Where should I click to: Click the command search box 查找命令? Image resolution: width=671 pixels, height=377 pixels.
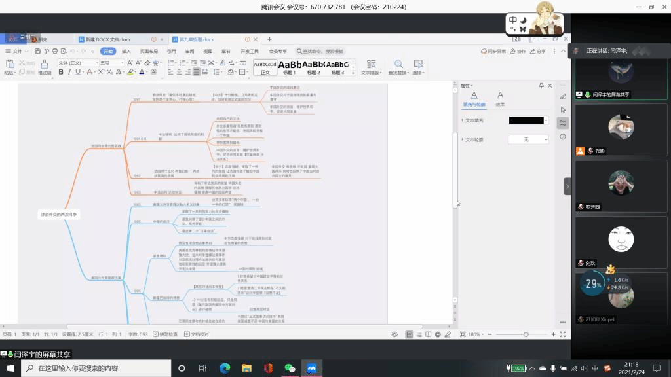[x=320, y=51]
